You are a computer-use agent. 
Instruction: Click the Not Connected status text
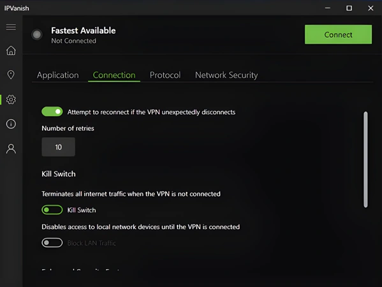click(x=73, y=41)
